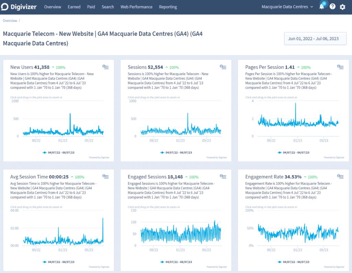The image size is (352, 273).
Task: Open legend icon on Engaged Sessions card
Action: (x=223, y=176)
